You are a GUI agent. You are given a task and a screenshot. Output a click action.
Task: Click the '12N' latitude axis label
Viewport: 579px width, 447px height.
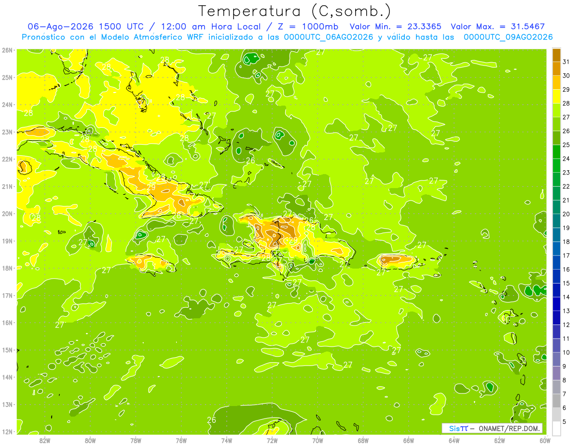pyautogui.click(x=7, y=432)
